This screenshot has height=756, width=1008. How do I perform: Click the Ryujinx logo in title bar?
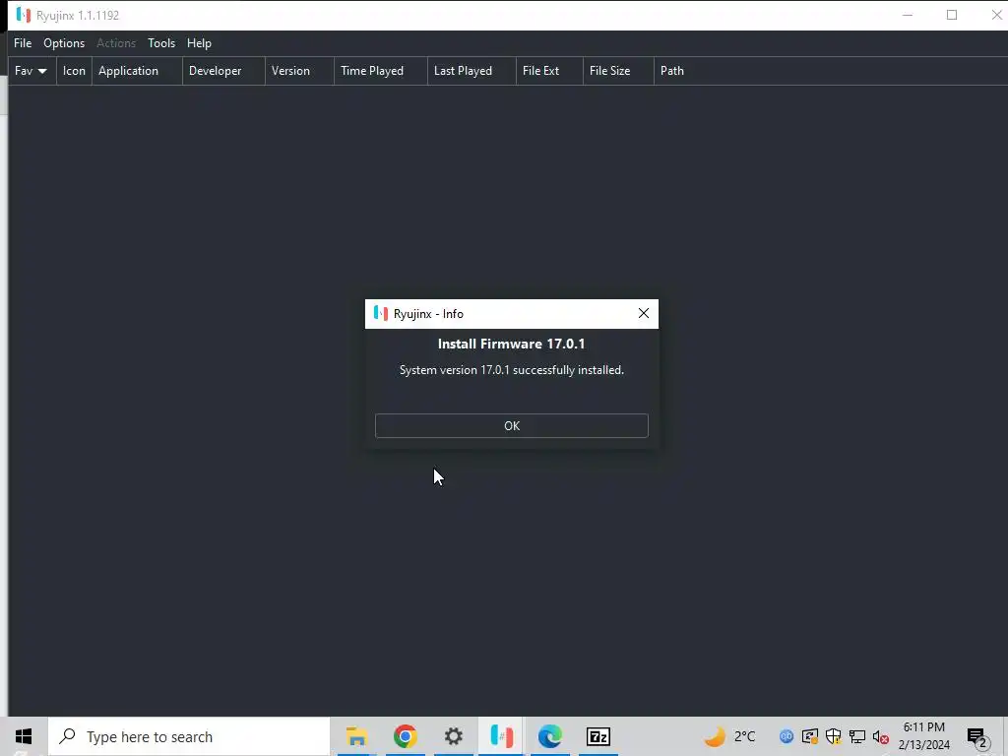24,15
